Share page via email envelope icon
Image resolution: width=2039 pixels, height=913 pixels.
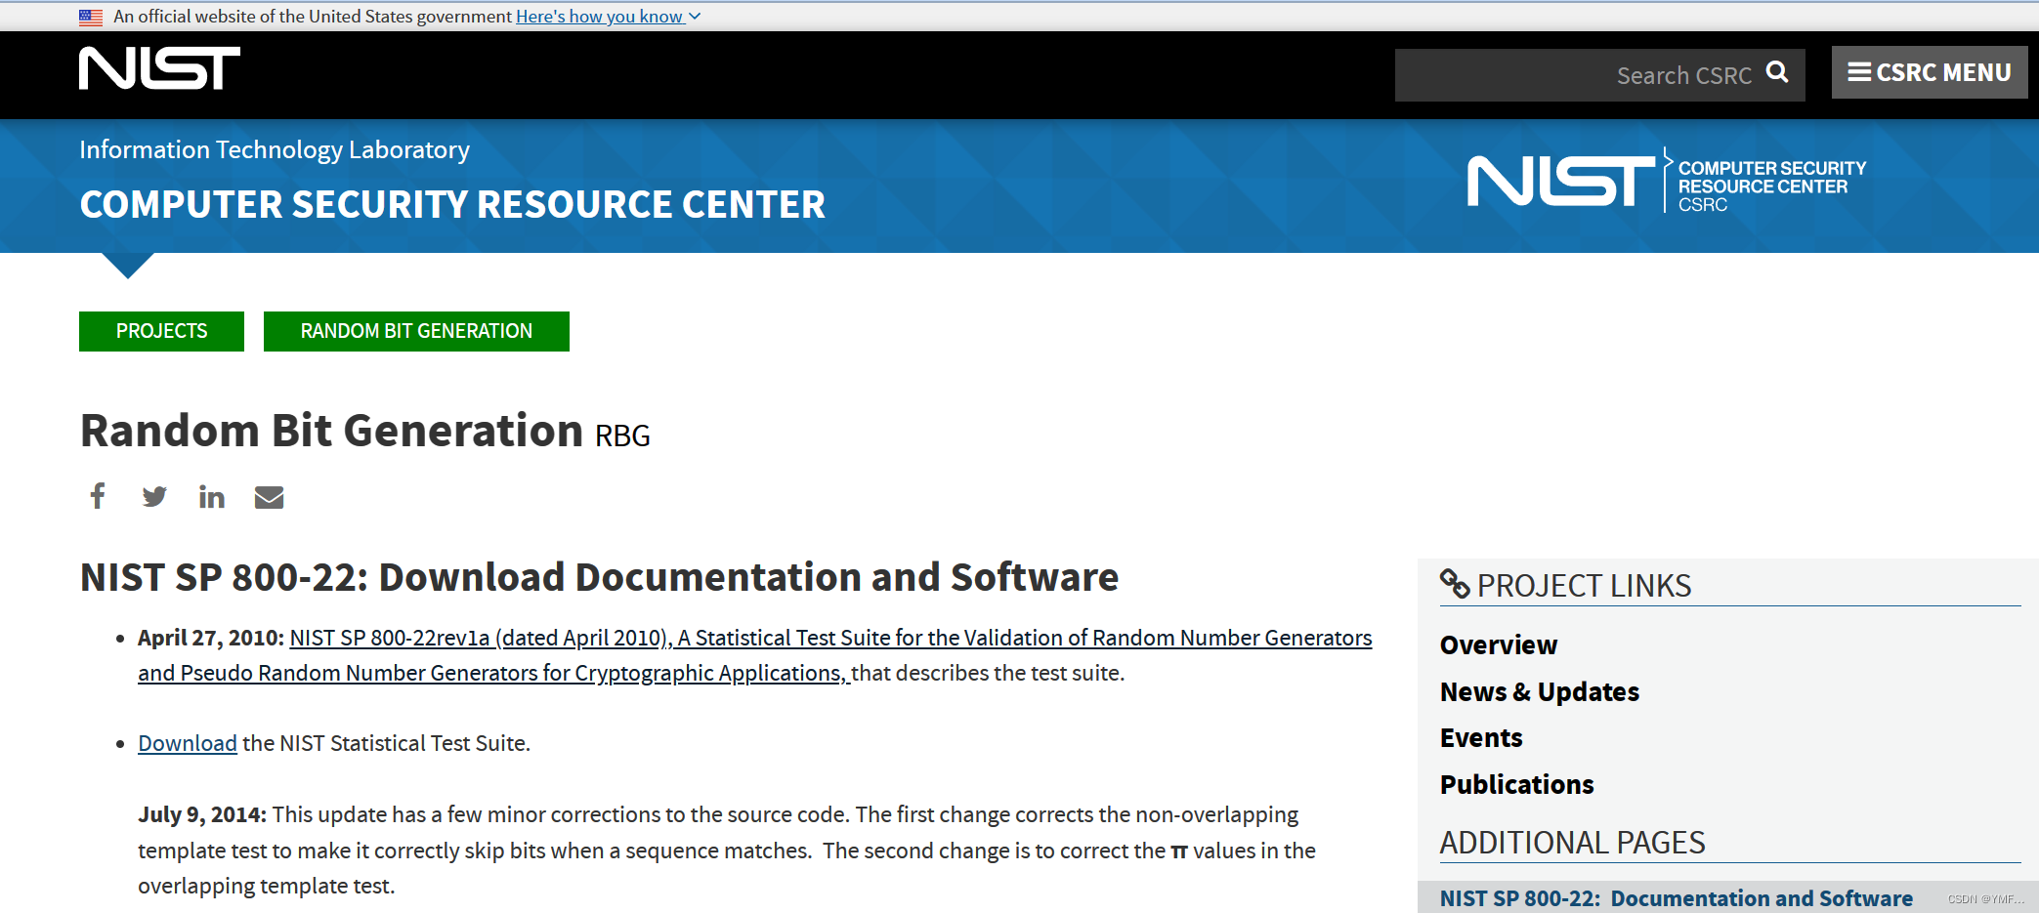click(269, 497)
